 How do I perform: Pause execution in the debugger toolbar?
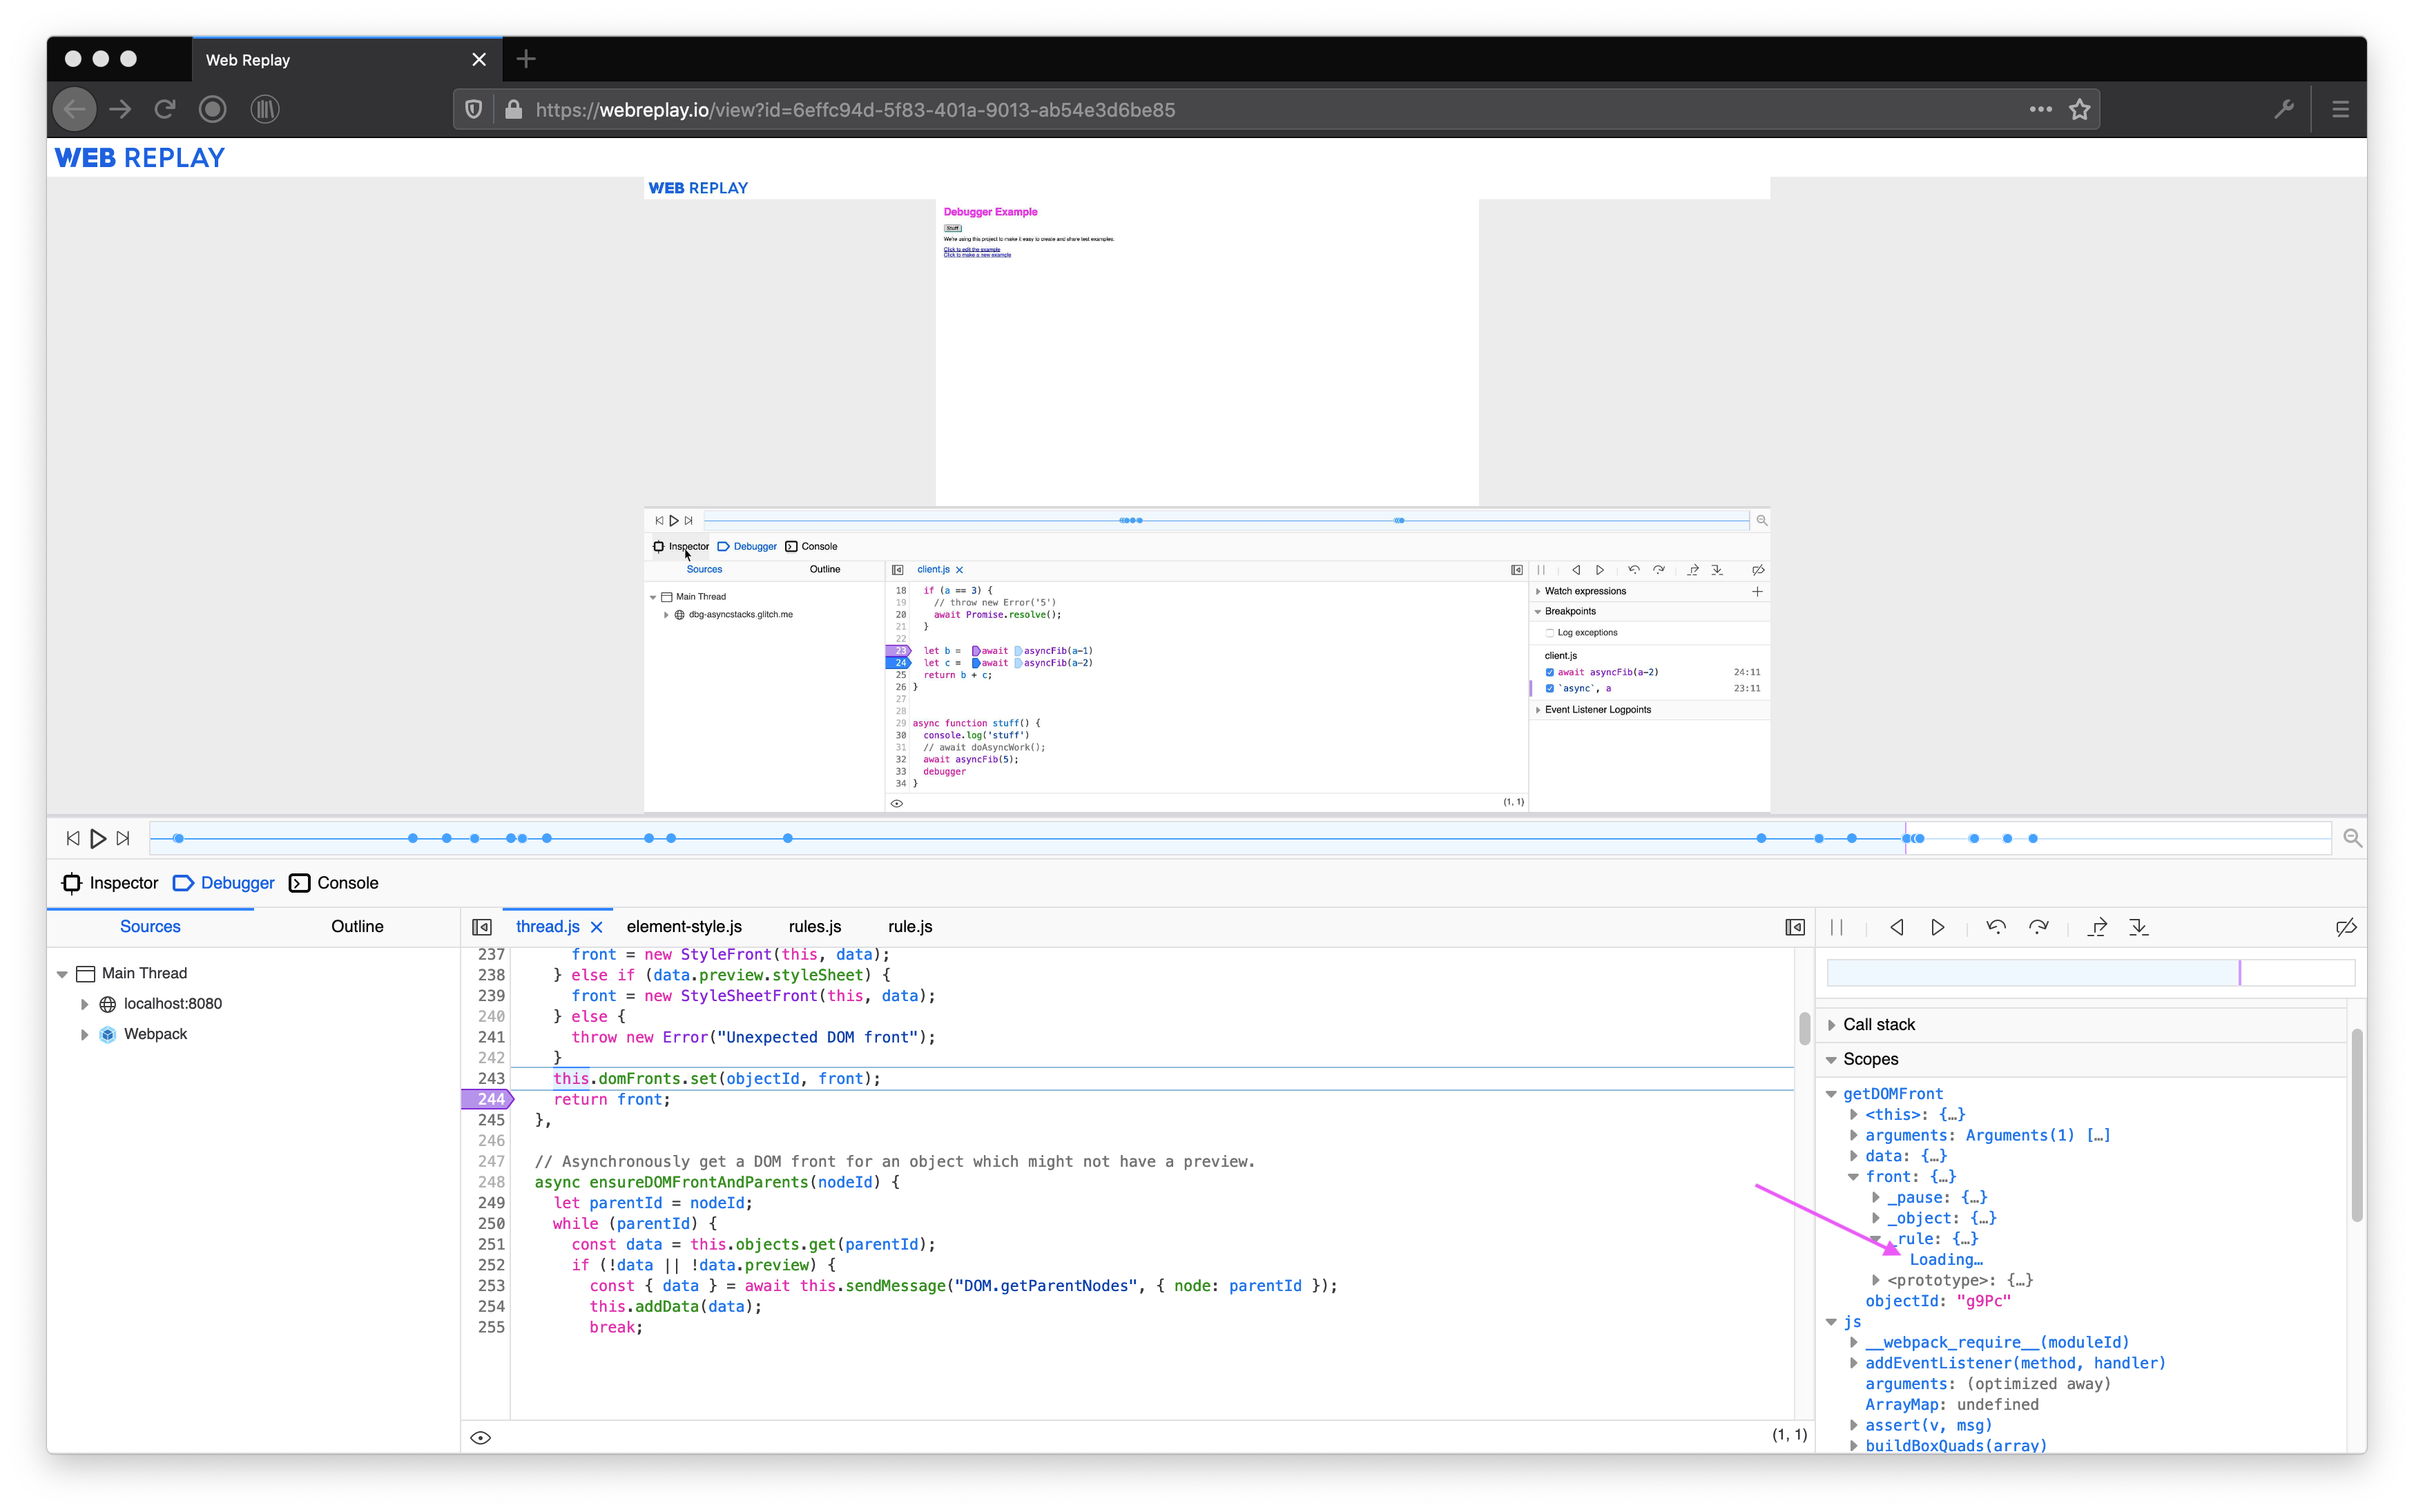1838,927
